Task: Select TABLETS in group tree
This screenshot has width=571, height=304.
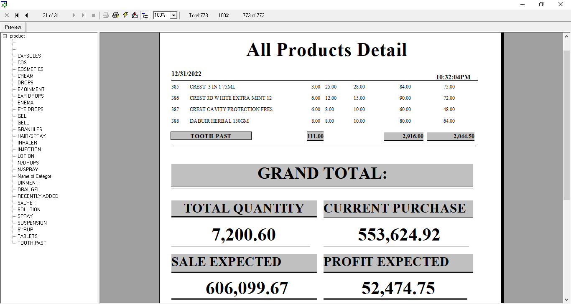Action: point(28,236)
